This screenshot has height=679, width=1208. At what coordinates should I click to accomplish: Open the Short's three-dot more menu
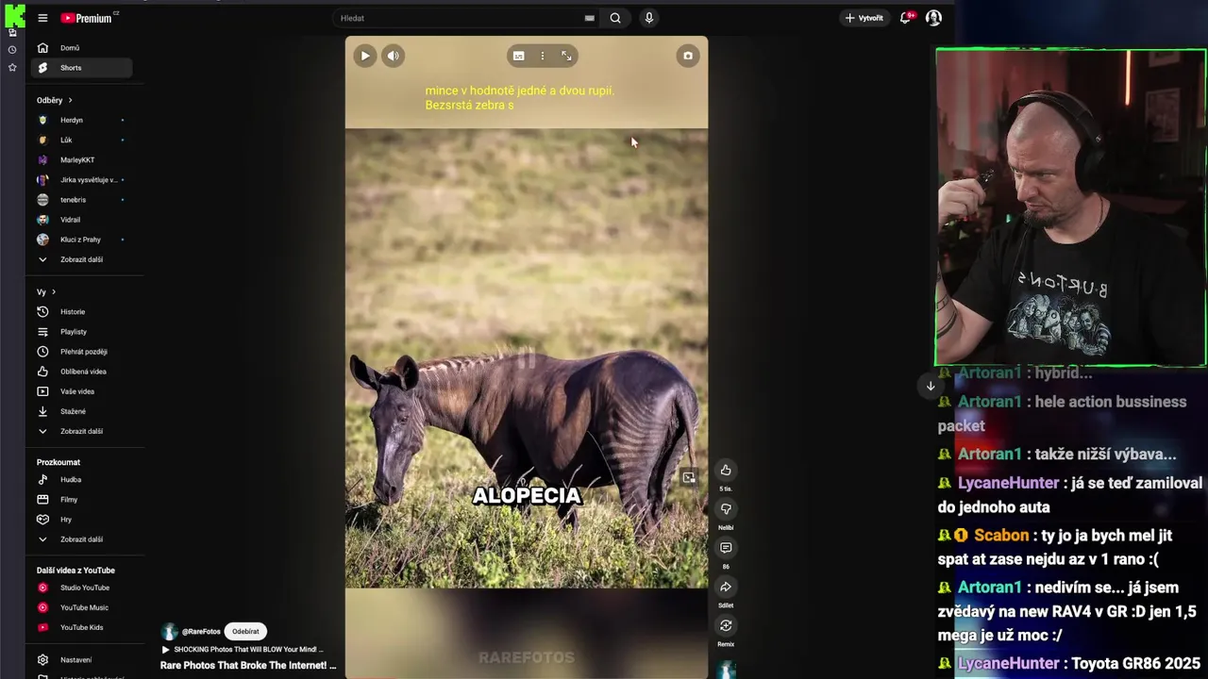[x=542, y=56]
